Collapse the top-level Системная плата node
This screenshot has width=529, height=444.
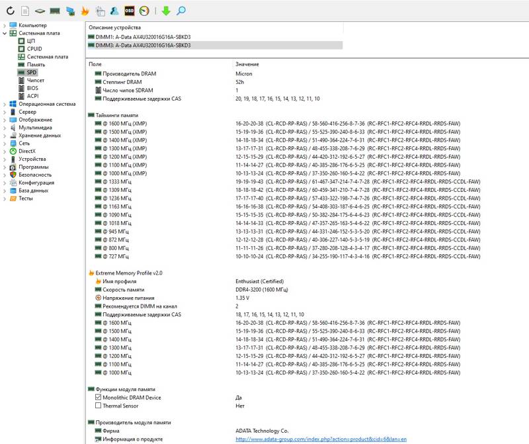point(5,33)
